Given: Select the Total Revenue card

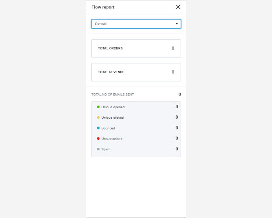Looking at the screenshot, I should click(136, 72).
